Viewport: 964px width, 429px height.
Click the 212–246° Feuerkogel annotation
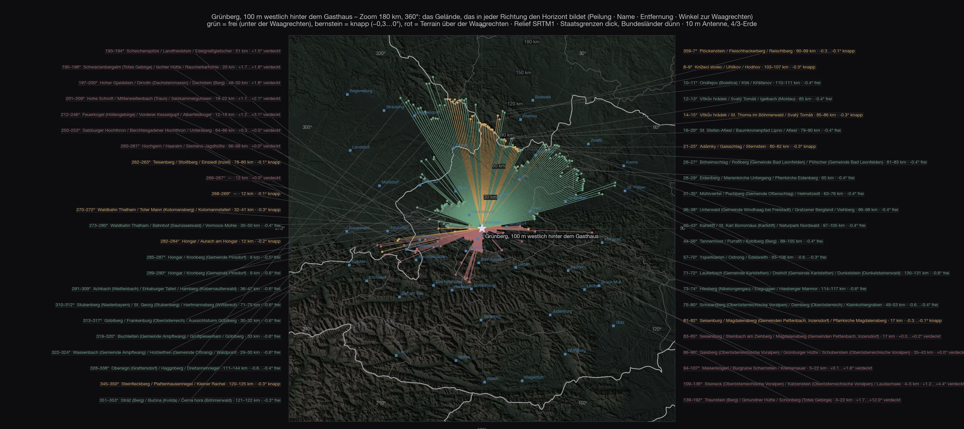pos(171,115)
